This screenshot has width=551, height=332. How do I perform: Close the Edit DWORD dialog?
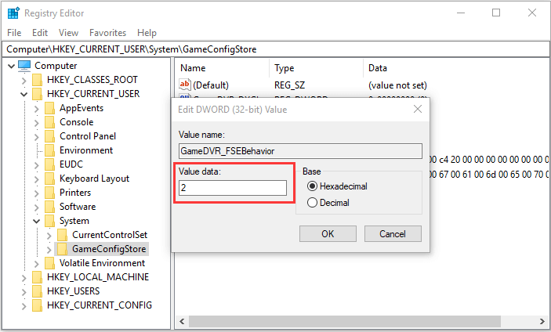point(418,109)
